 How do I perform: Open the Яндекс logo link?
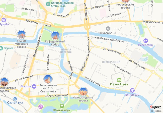(156, 107)
